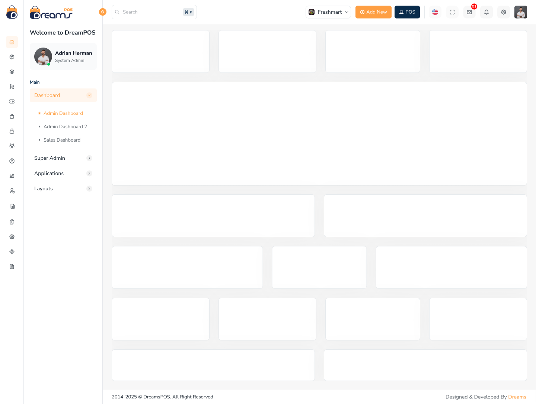Select Admin Dashboard 2 menu item
536x404 pixels.
point(65,127)
